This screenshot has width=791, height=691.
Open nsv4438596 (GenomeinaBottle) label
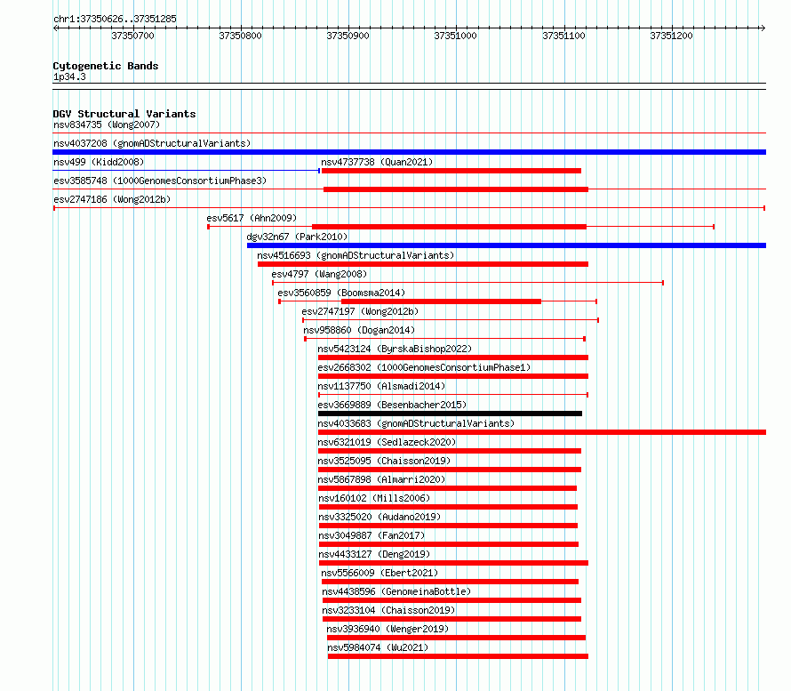[x=396, y=591]
